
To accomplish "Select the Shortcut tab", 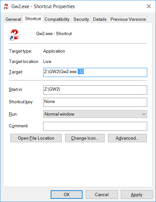I will point(33,19).
